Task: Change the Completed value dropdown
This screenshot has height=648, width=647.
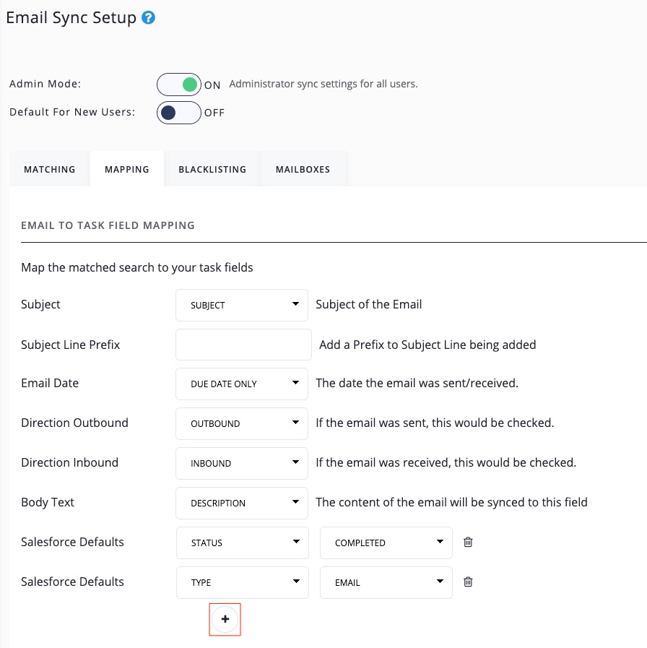Action: tap(386, 543)
